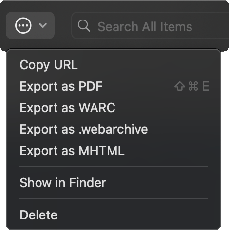The width and height of the screenshot is (229, 235).
Task: Select Export as WARC
Action: click(x=114, y=108)
